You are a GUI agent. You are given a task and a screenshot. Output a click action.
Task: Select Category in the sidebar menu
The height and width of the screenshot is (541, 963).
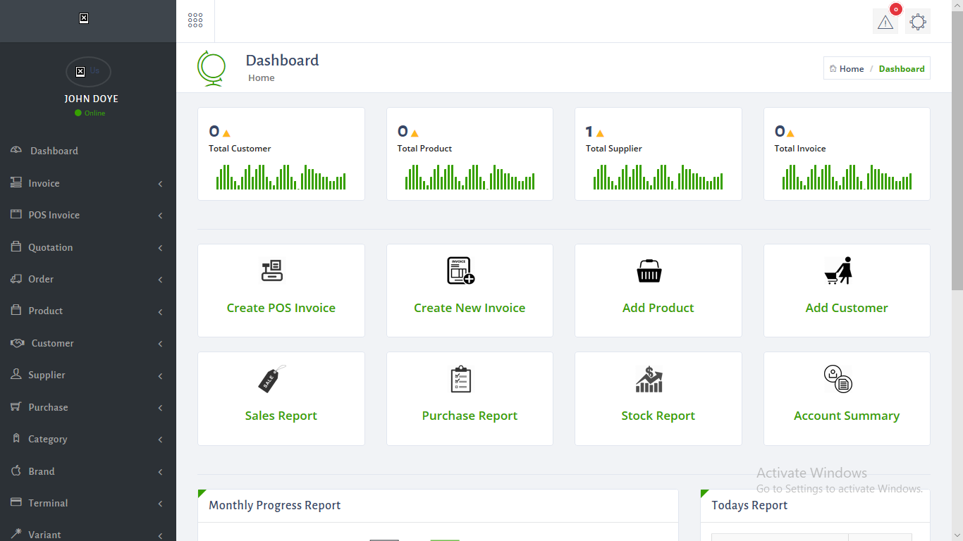[47, 439]
